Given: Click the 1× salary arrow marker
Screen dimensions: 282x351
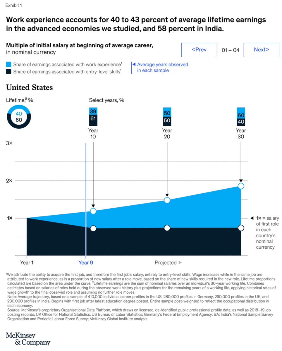Looking at the screenshot, I should tap(252, 218).
